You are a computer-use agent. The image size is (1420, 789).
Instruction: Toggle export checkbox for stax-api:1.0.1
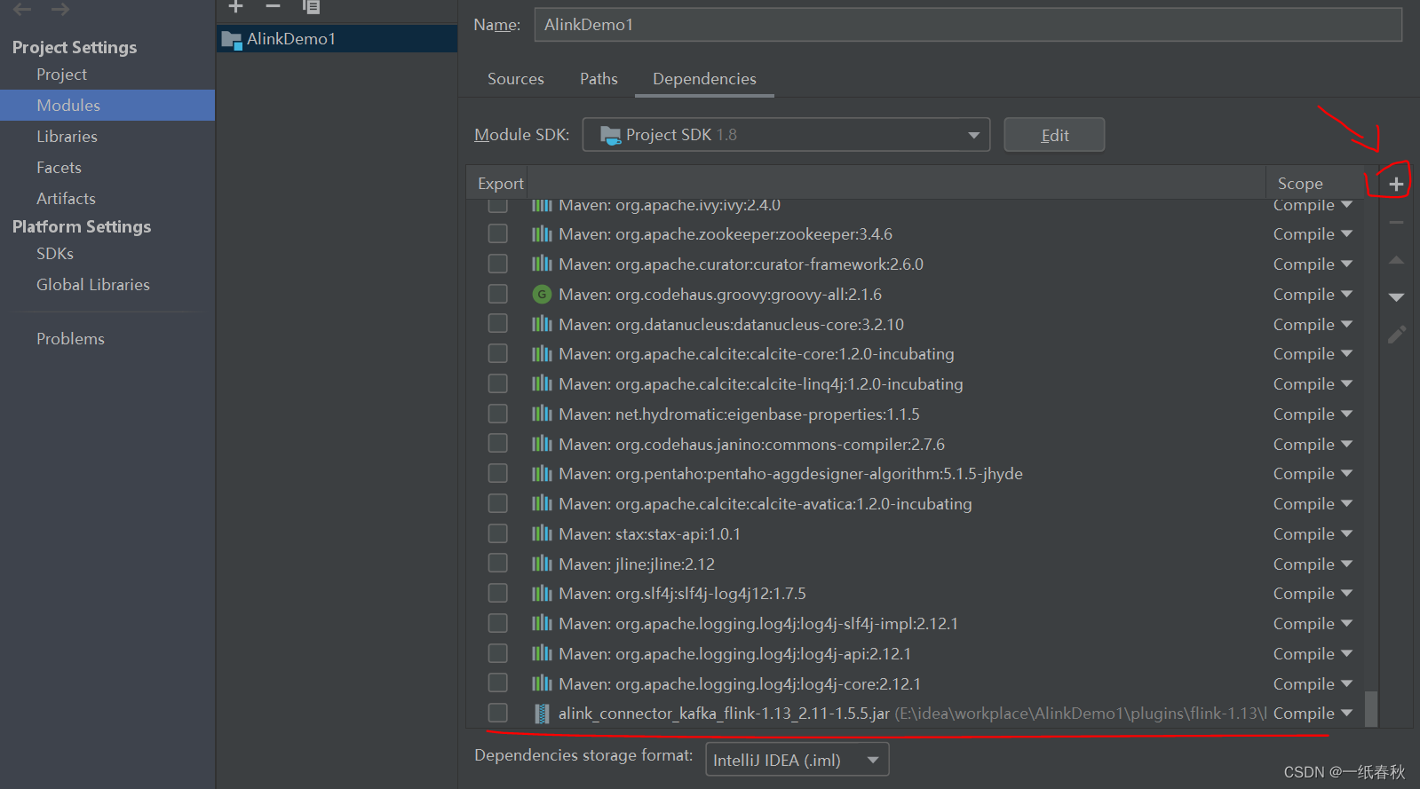498,533
